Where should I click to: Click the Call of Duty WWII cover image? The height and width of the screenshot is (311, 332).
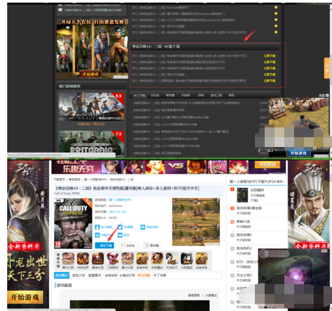coord(73,223)
